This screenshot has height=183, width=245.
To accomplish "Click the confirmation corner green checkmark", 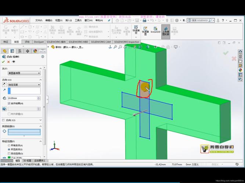I will pos(226,53).
